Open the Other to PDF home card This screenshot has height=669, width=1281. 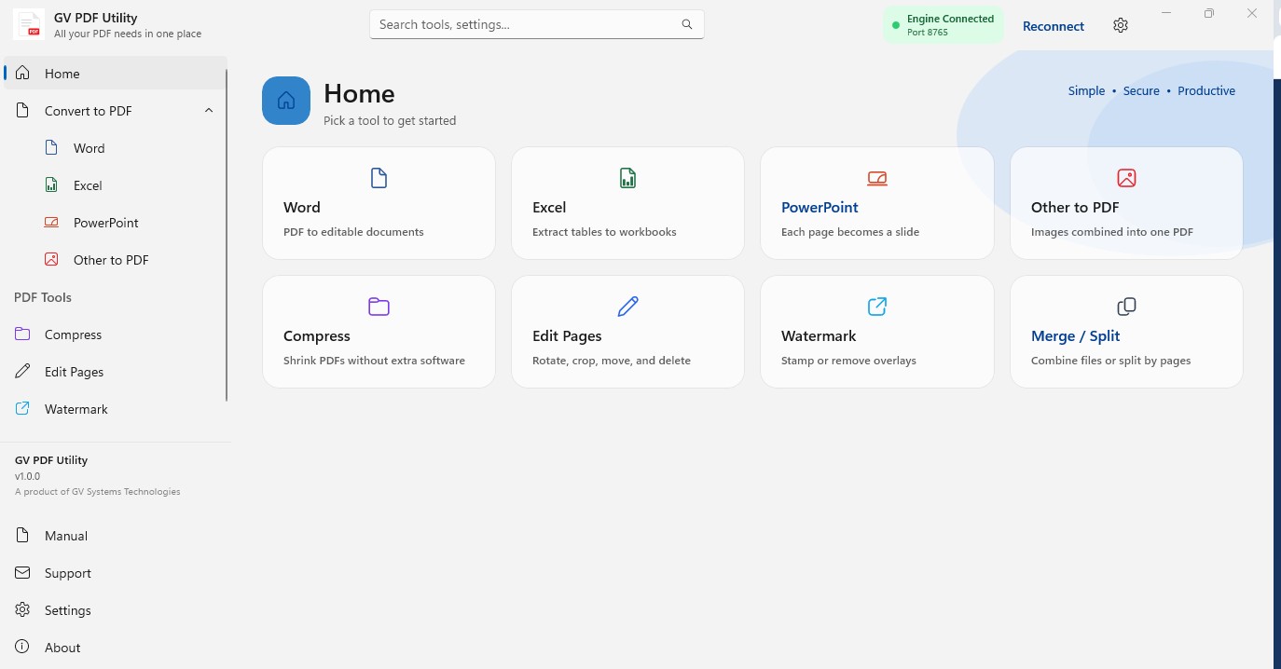1126,203
